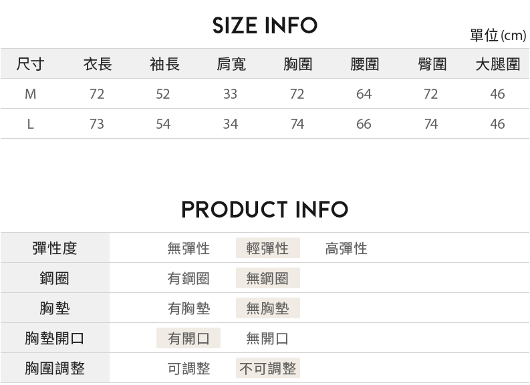Click the 彈性度 row label
530x385 pixels.
(55, 249)
